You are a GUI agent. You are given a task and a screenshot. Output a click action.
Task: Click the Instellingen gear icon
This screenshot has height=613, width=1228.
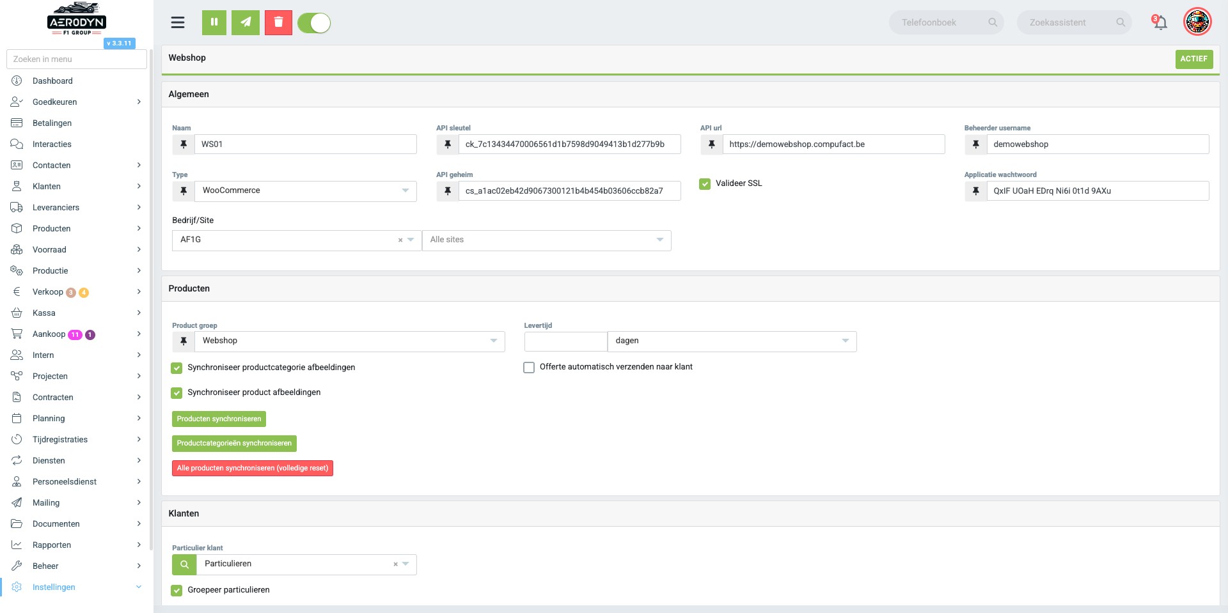pyautogui.click(x=17, y=587)
